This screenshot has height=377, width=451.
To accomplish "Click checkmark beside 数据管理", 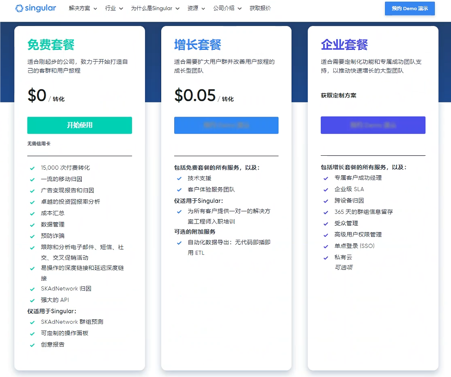I will pos(32,225).
